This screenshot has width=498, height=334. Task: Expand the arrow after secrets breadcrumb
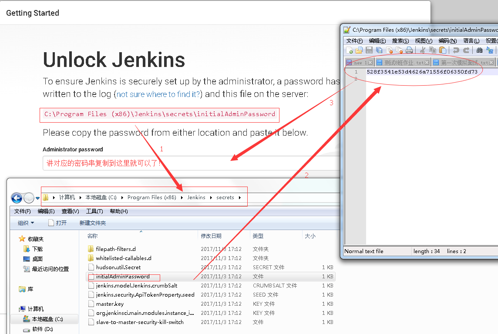pos(240,197)
